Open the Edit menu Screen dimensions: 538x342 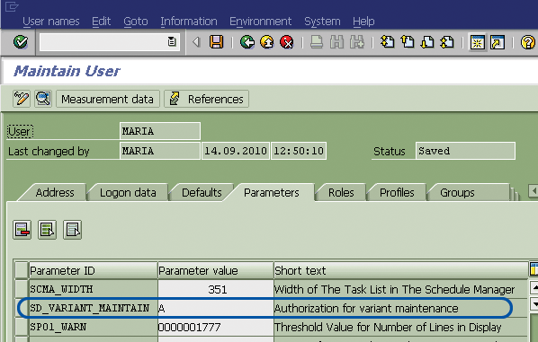(102, 22)
